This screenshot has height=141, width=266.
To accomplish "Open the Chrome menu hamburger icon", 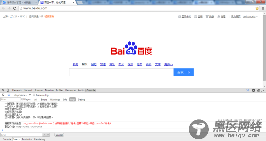I will [263, 8].
